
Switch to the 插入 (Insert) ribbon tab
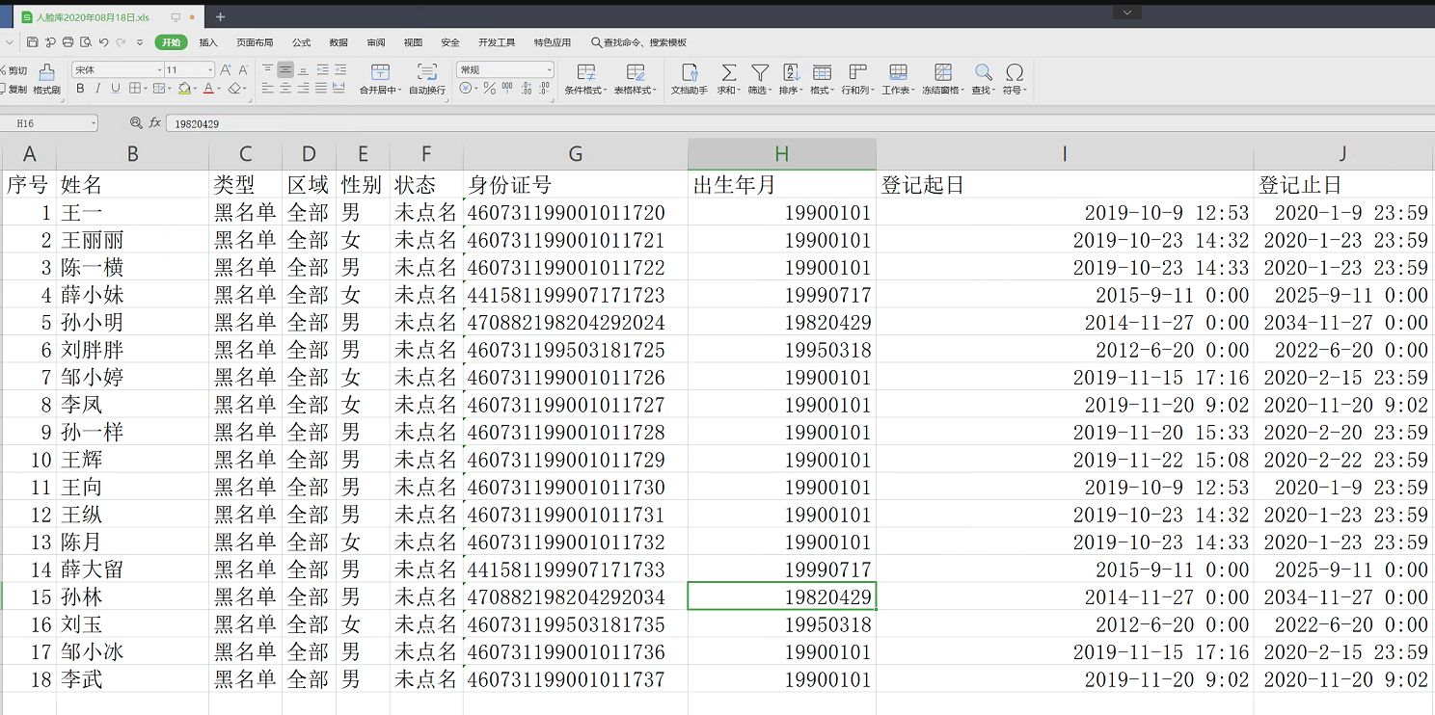[208, 42]
